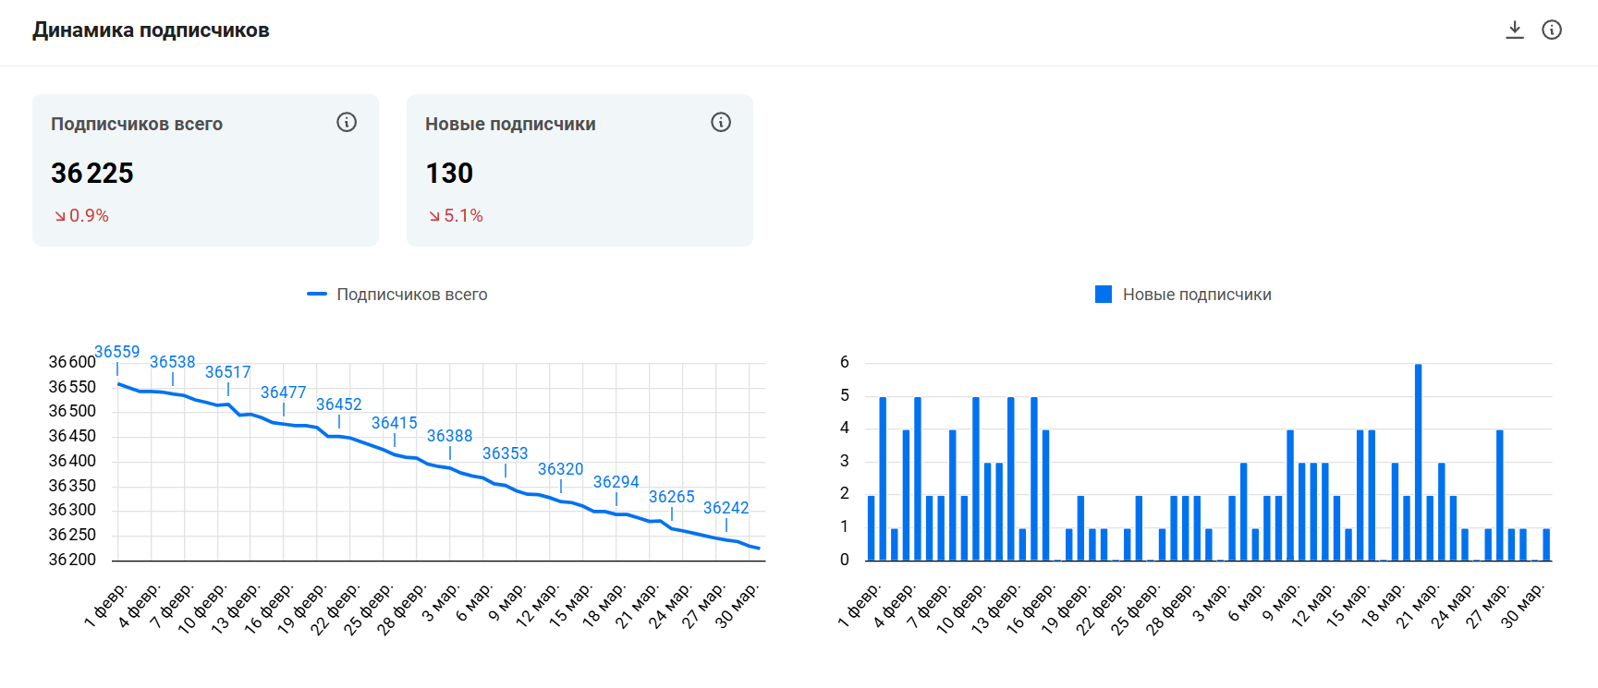Select the Подписчиков всего card with 36 225
Screen dimensions: 1598x688
tap(205, 170)
